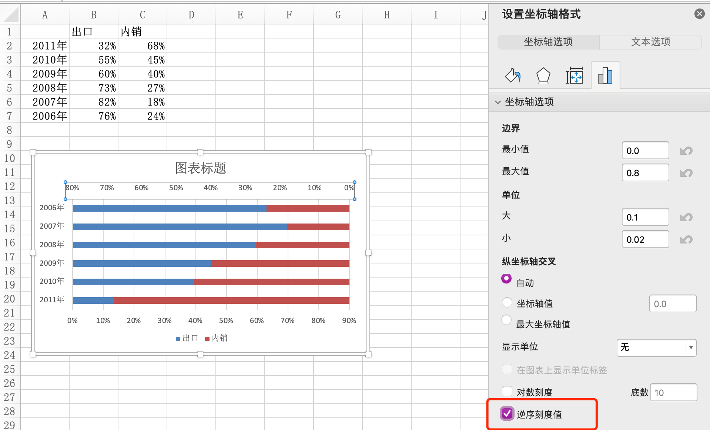The height and width of the screenshot is (430, 710).
Task: Click the chart's top-center resize handle
Action: [x=200, y=152]
